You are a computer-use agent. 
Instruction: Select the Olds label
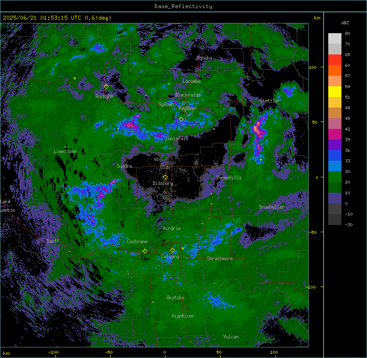(x=165, y=168)
